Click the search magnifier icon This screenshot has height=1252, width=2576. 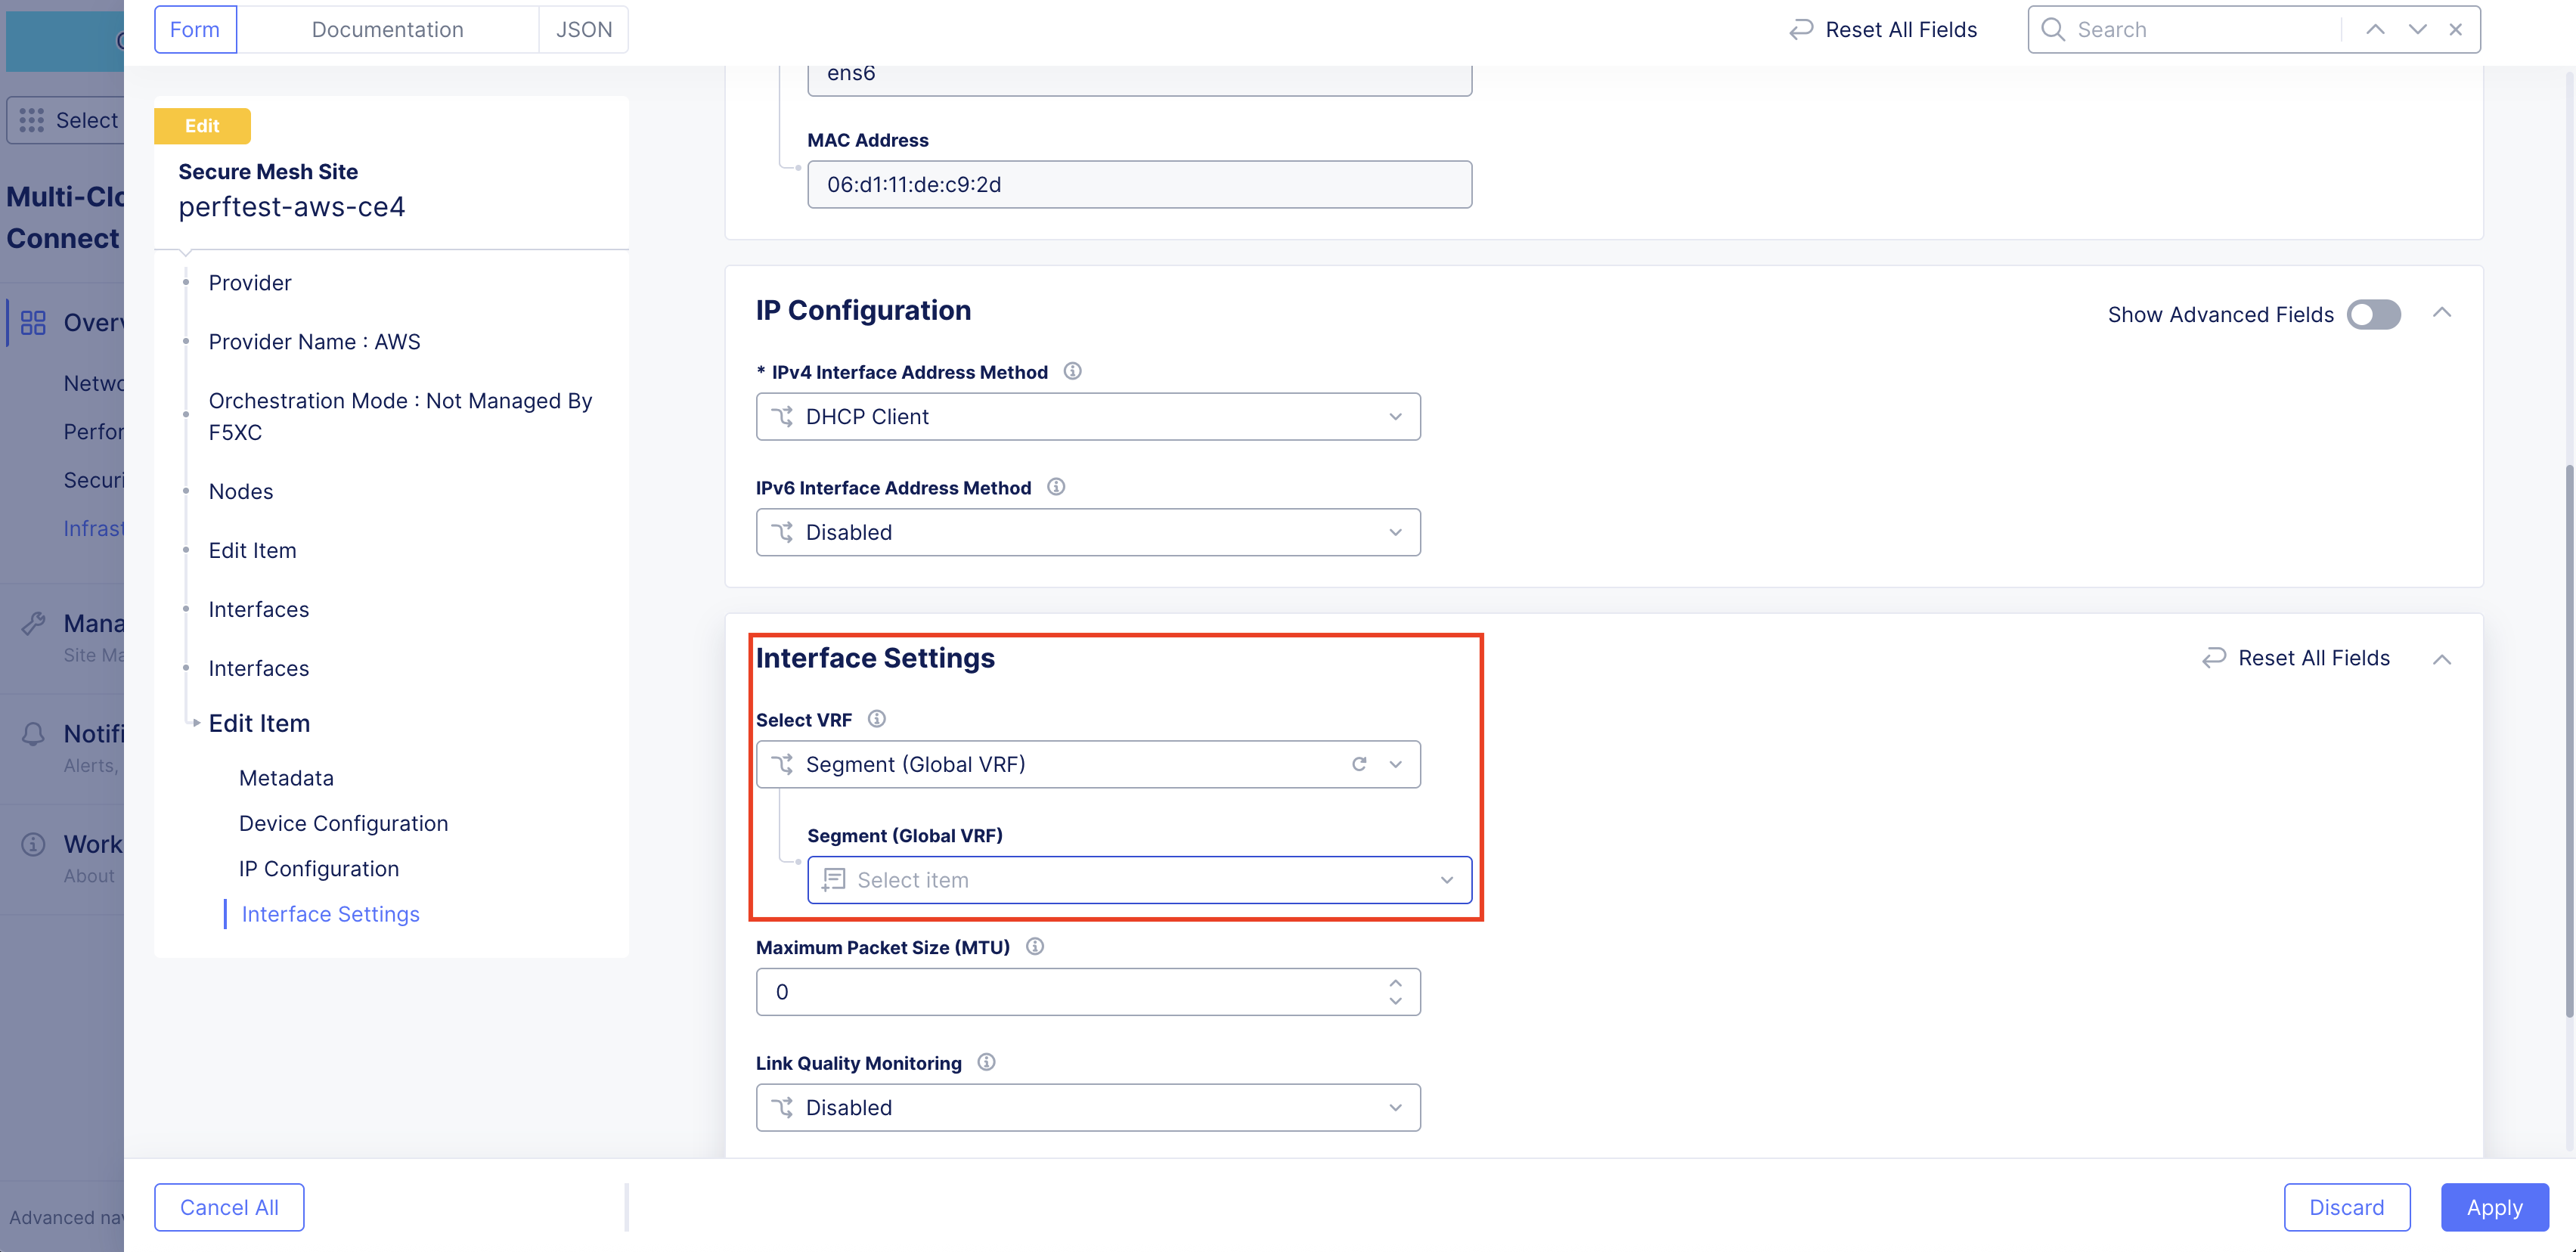[x=2052, y=29]
